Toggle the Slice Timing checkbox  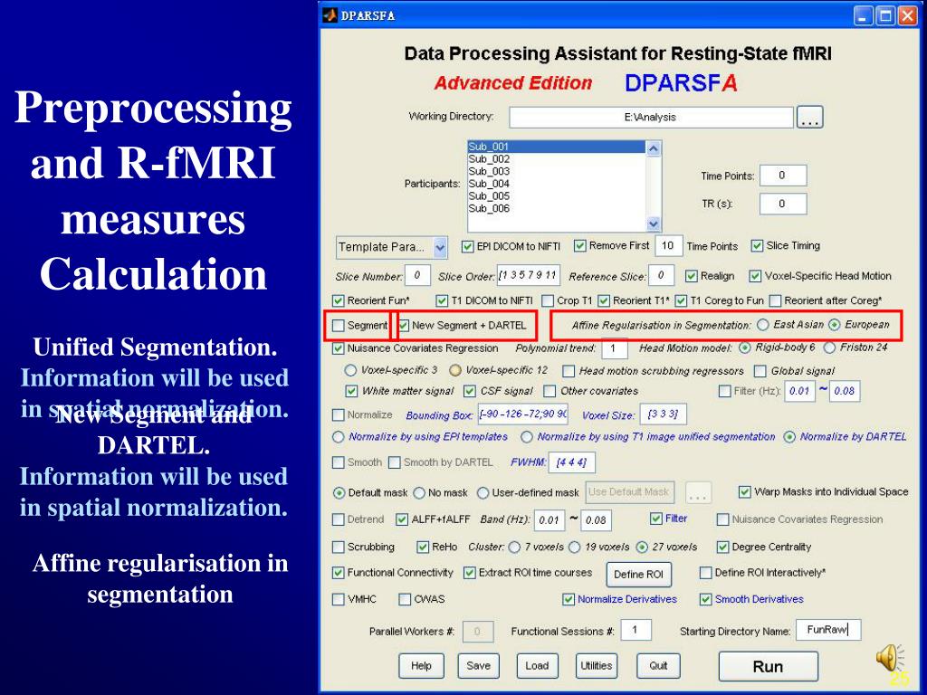click(757, 246)
